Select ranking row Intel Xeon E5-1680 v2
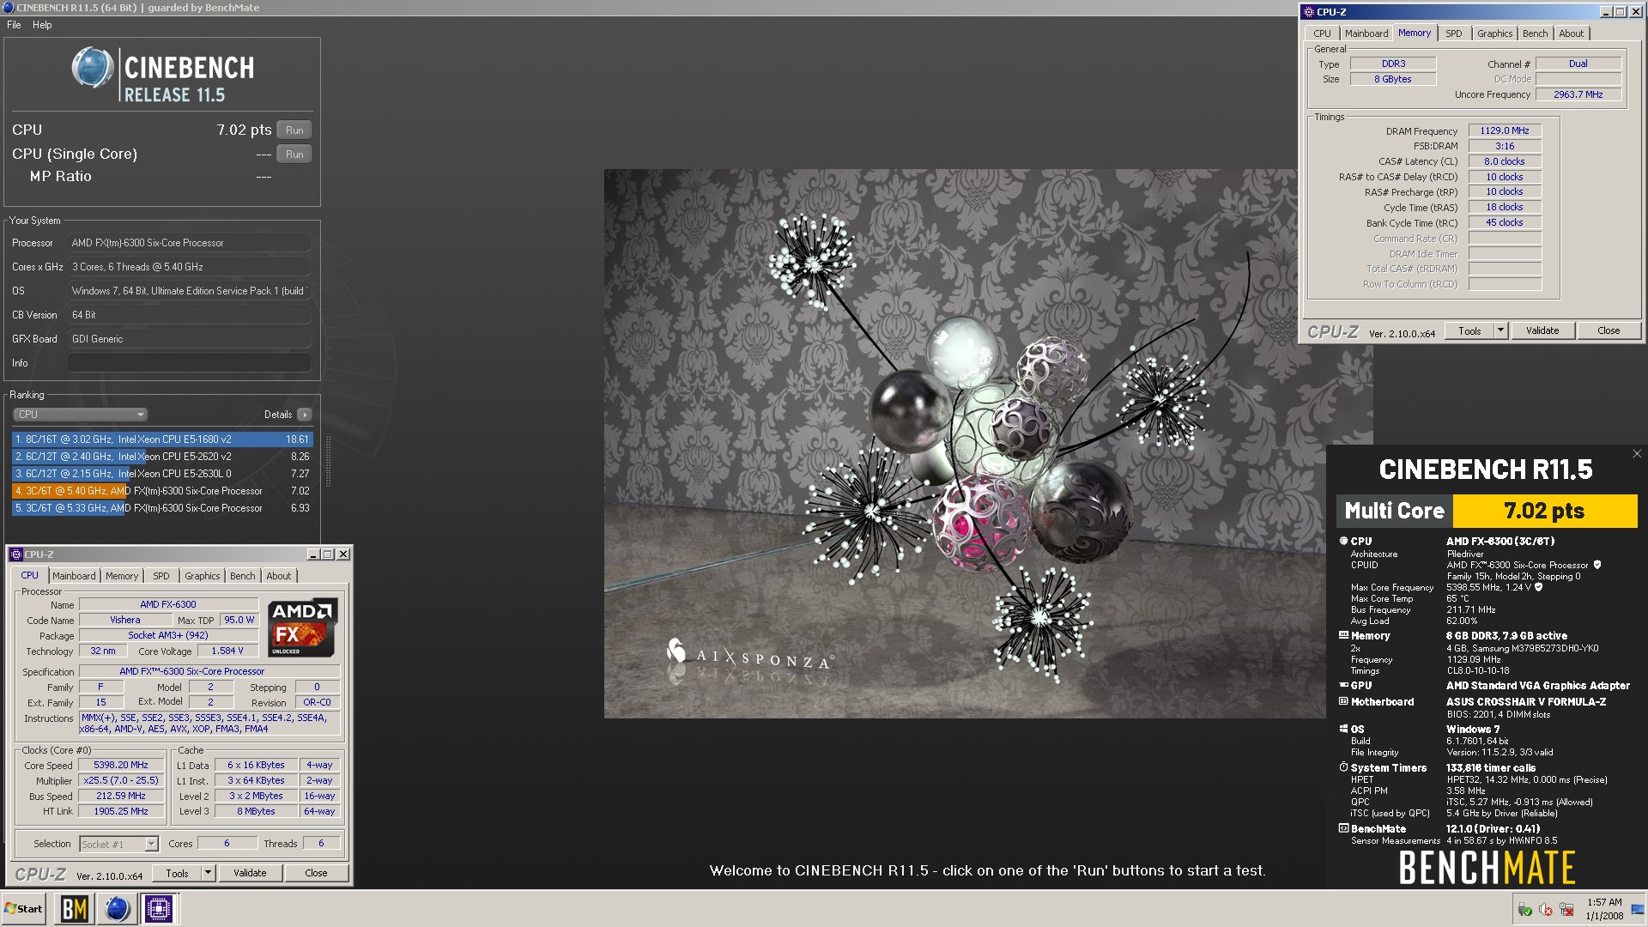1648x927 pixels. coord(162,439)
